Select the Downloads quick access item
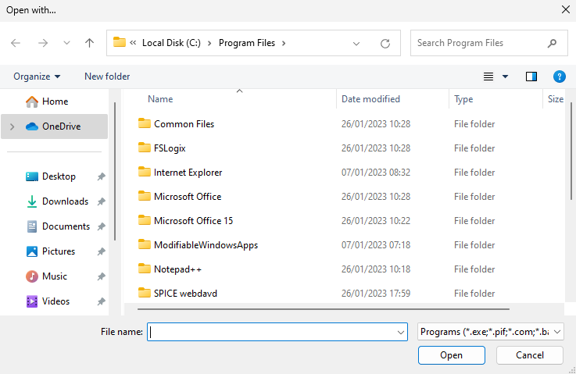Image resolution: width=576 pixels, height=374 pixels. (x=65, y=201)
